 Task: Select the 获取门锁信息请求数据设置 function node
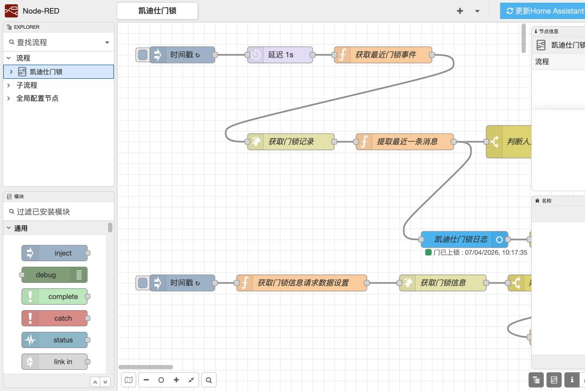(x=302, y=283)
